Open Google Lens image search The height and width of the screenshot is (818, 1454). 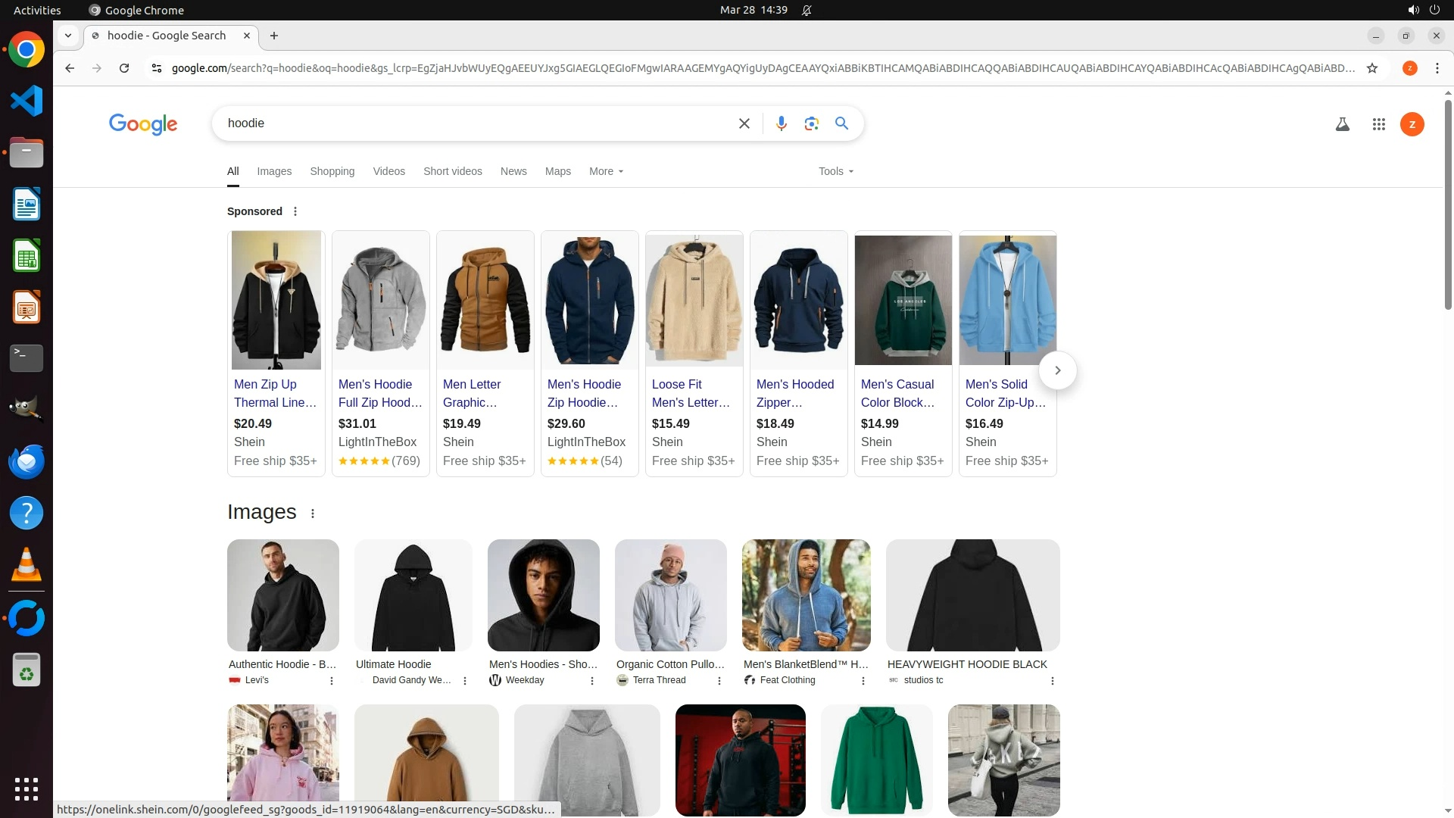[811, 123]
